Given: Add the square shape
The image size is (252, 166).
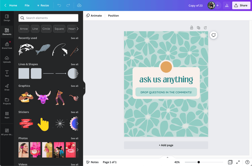Looking at the screenshot, I should [24, 73].
